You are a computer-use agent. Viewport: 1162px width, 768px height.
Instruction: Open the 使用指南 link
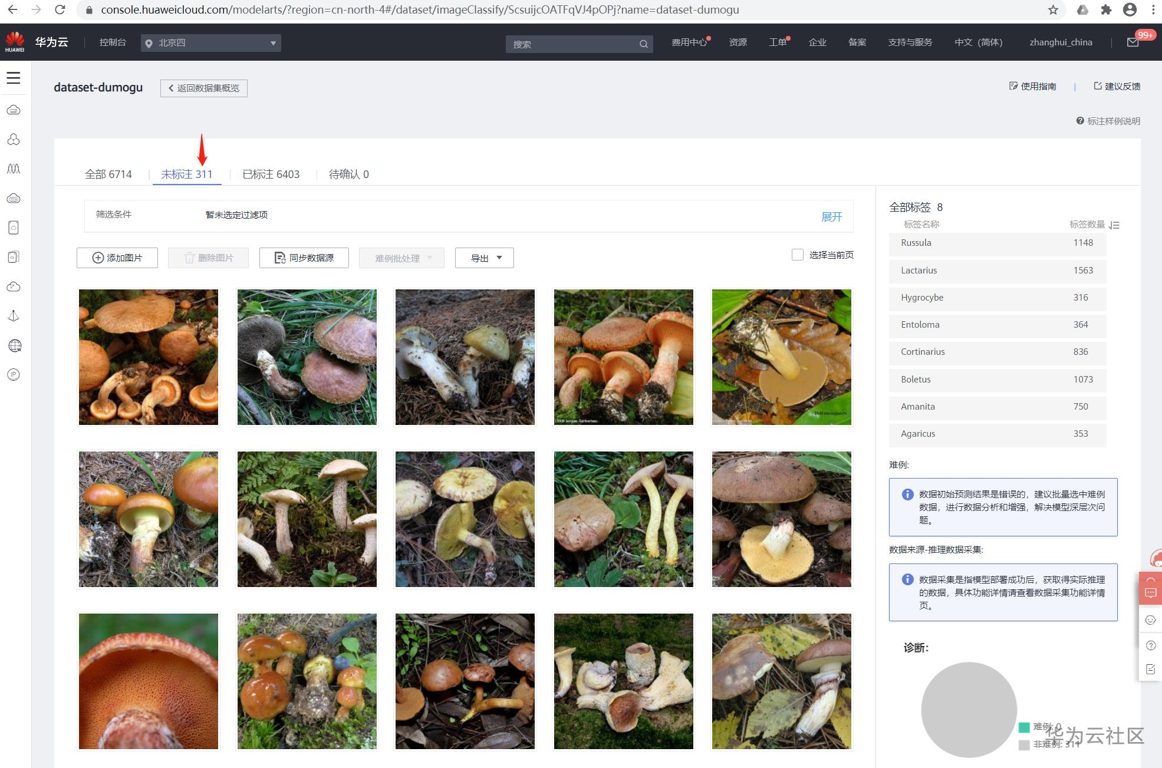(x=1033, y=86)
